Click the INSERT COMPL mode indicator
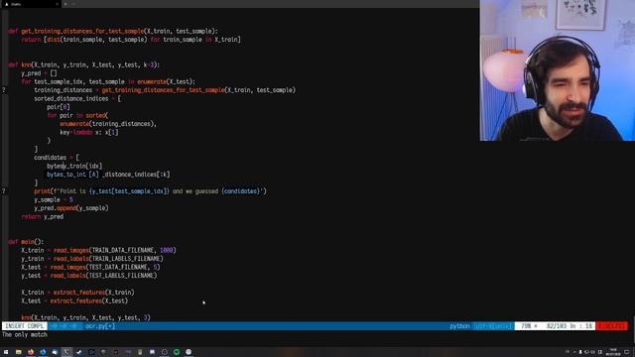The width and height of the screenshot is (635, 357). pos(24,326)
